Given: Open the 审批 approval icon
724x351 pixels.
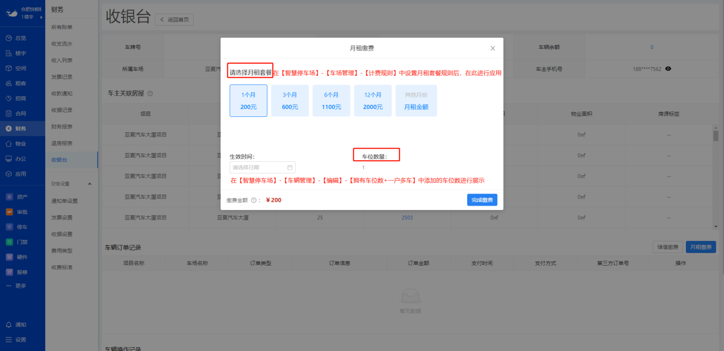Looking at the screenshot, I should [9, 211].
